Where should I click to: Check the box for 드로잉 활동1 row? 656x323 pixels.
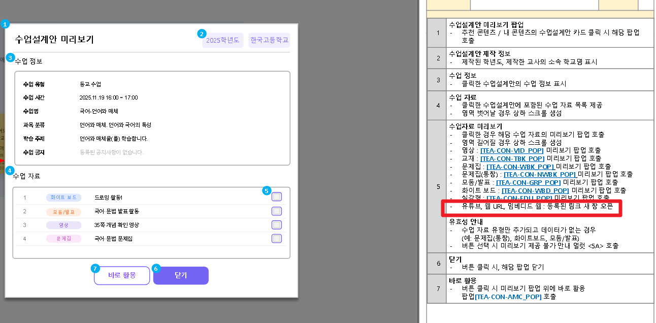(277, 197)
